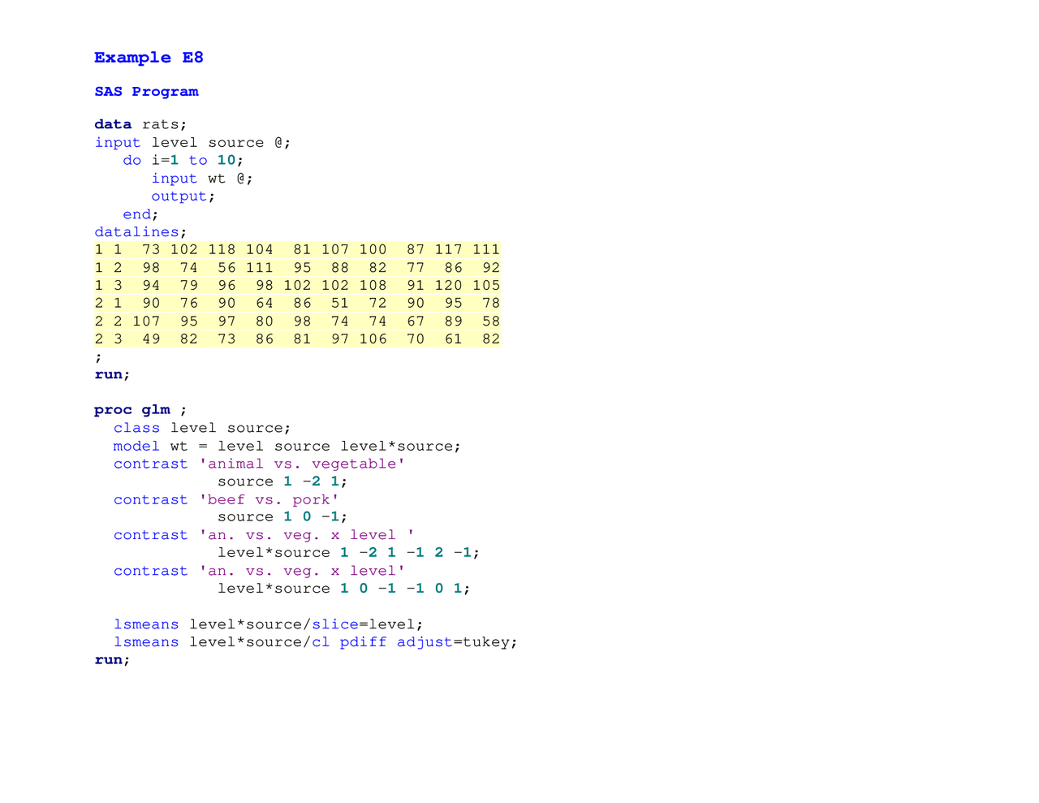The image size is (1039, 803).
Task: Click the "end;" statement in the loop
Action: pos(140,214)
